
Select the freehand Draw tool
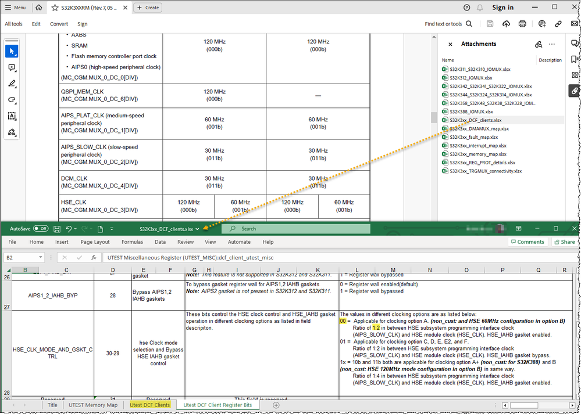(x=12, y=100)
